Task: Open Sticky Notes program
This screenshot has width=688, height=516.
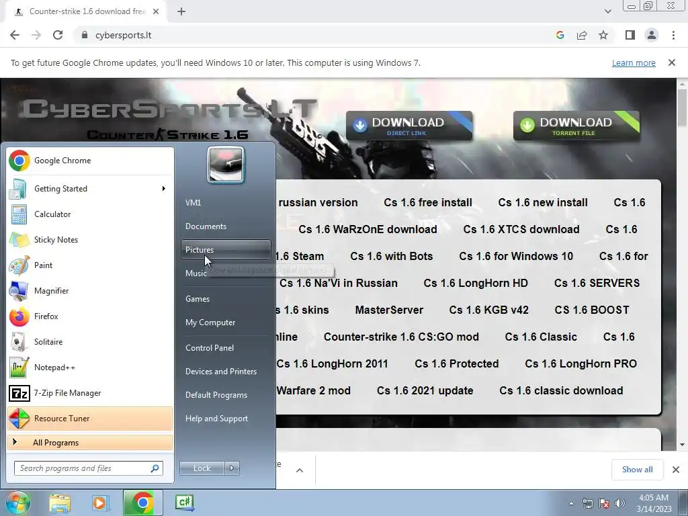Action: (90, 240)
